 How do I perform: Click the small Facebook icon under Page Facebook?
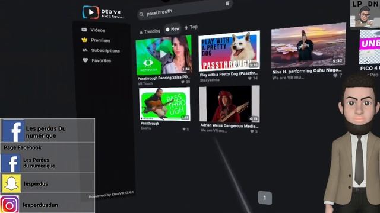tap(11, 163)
